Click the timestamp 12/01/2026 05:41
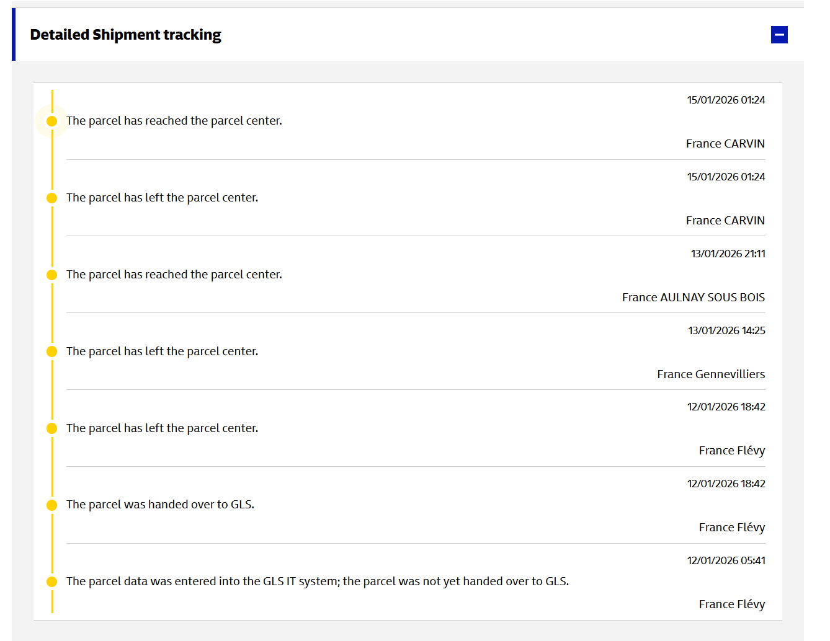Viewport: 830px width, 641px height. pos(726,560)
